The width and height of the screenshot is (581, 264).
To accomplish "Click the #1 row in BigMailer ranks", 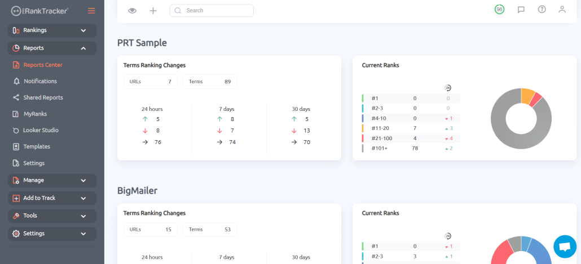I will point(411,246).
